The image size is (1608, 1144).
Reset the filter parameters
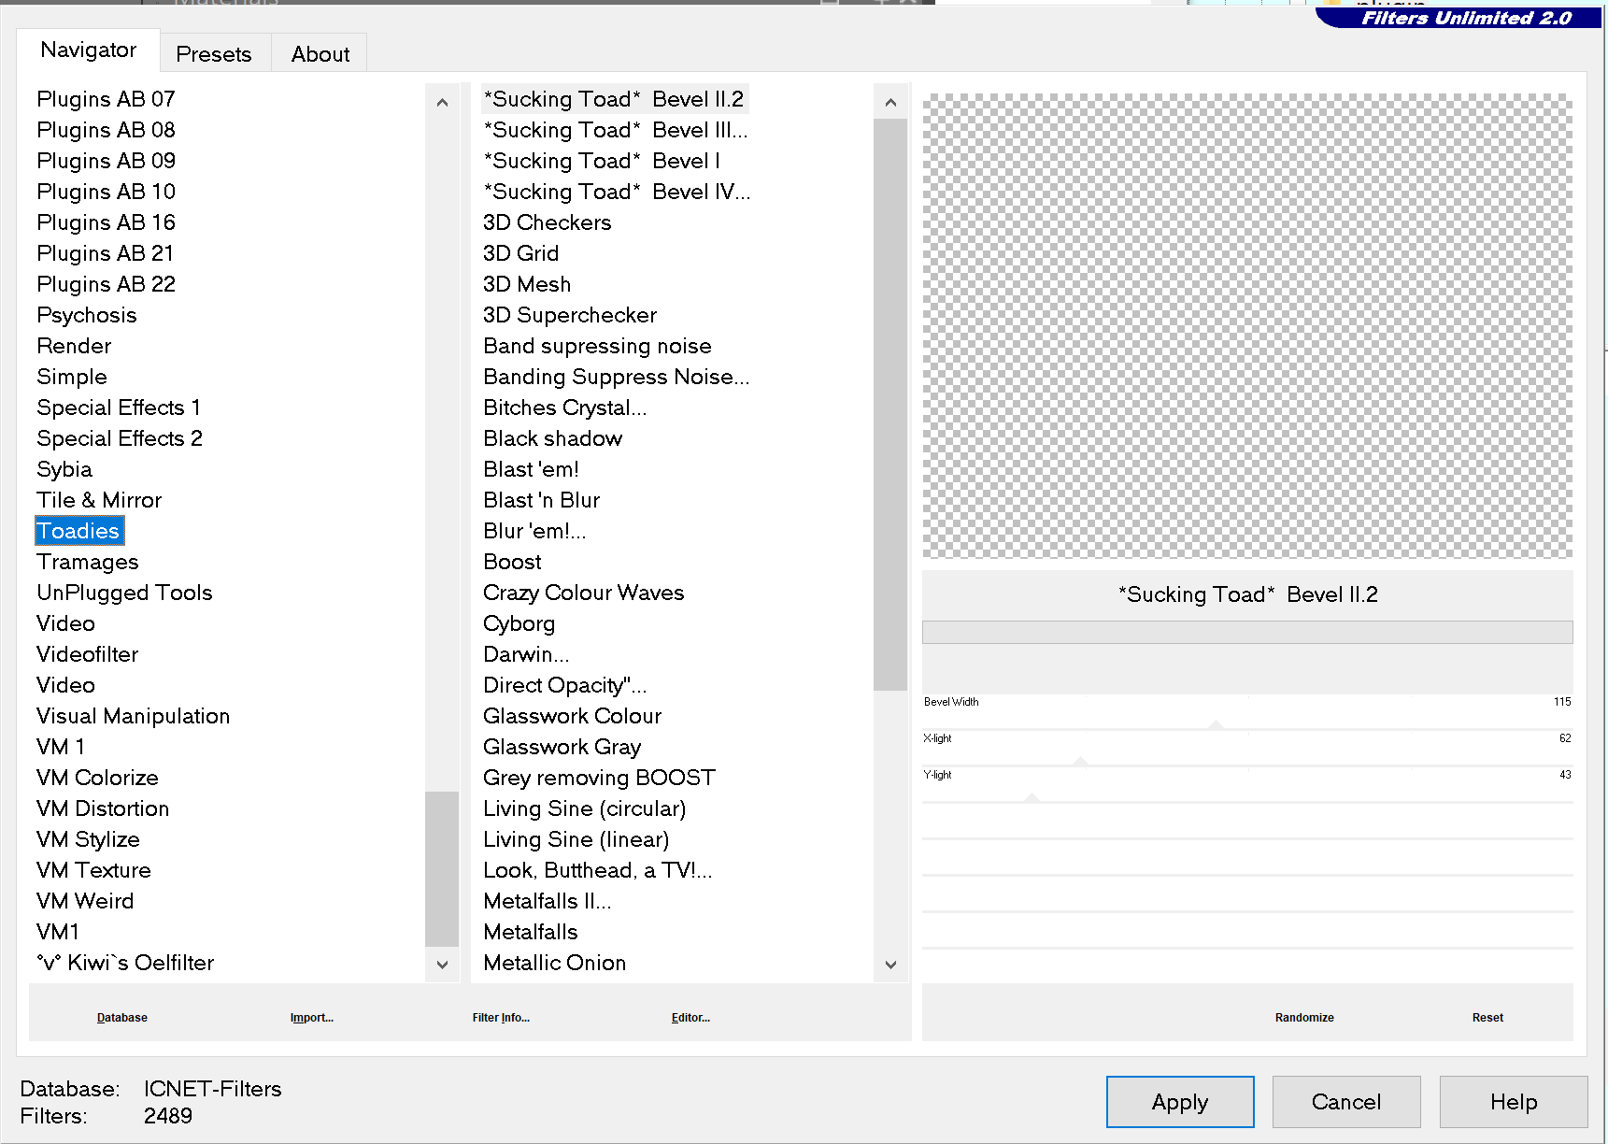tap(1487, 1018)
